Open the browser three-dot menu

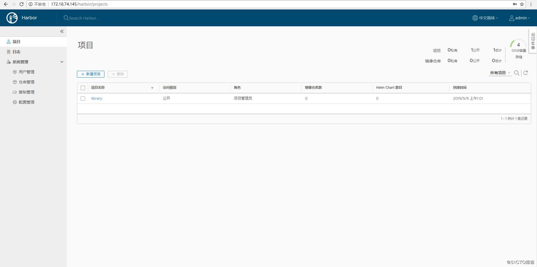click(531, 4)
